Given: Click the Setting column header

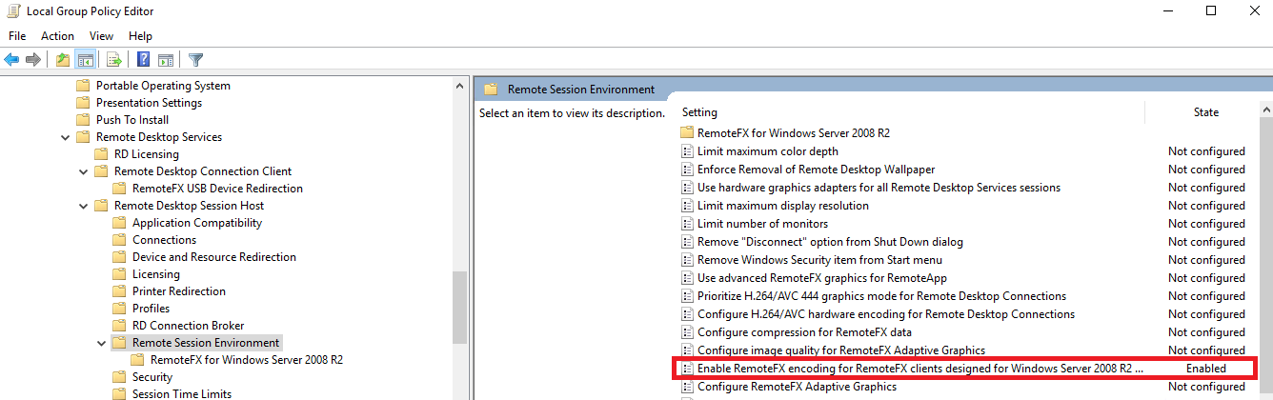Looking at the screenshot, I should pos(699,112).
